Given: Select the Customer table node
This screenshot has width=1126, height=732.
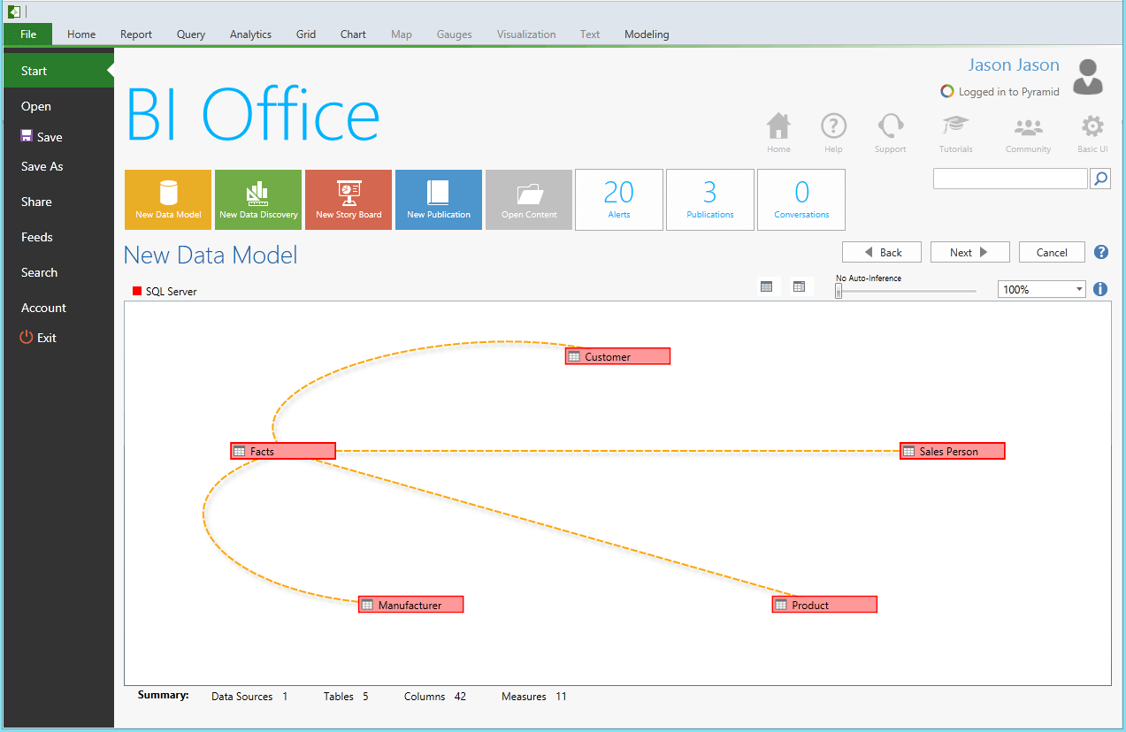Looking at the screenshot, I should tap(617, 356).
